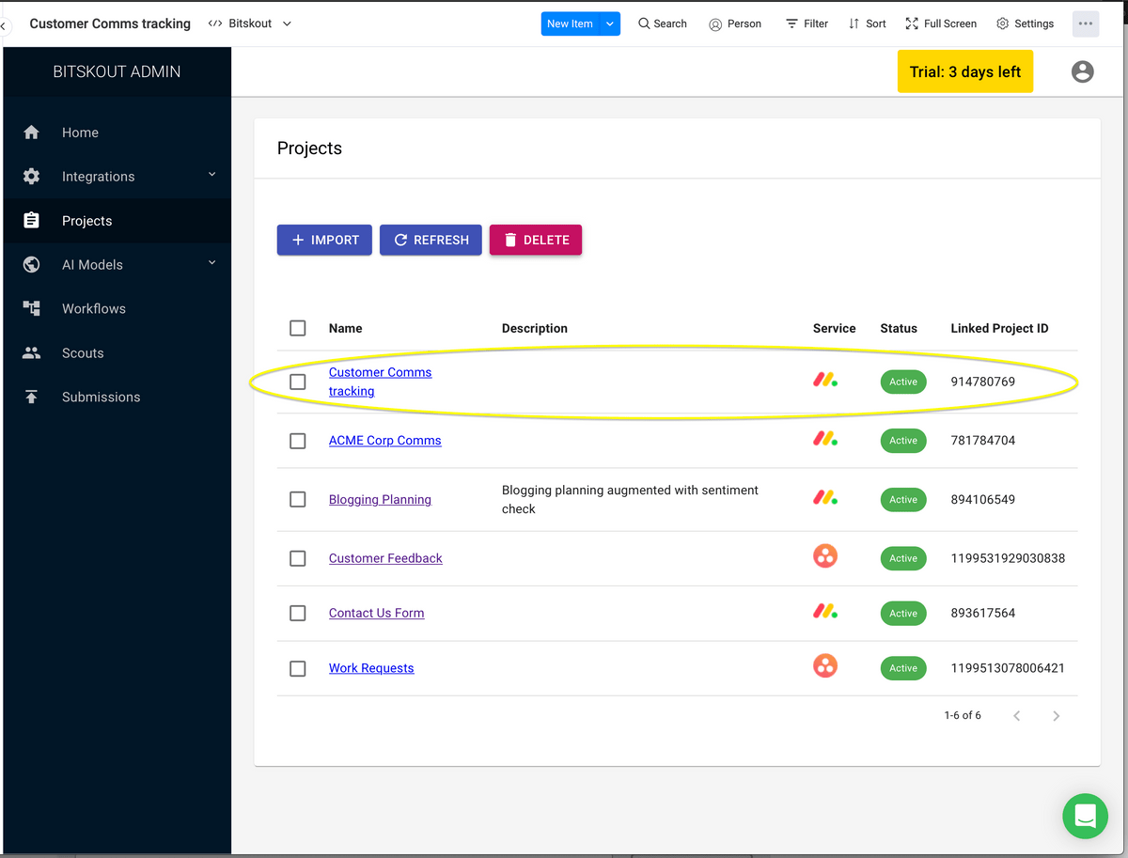The width and height of the screenshot is (1128, 858).
Task: Open the user account avatar icon
Action: [1083, 71]
